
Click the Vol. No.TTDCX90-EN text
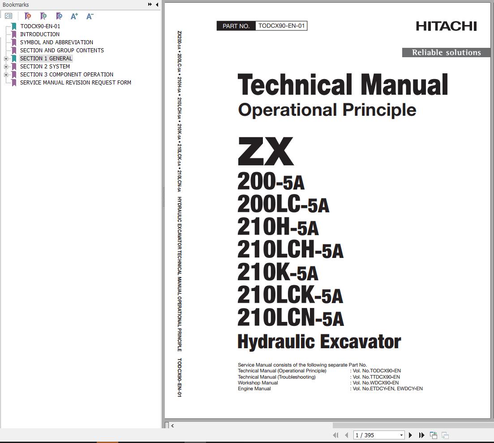pos(376,377)
